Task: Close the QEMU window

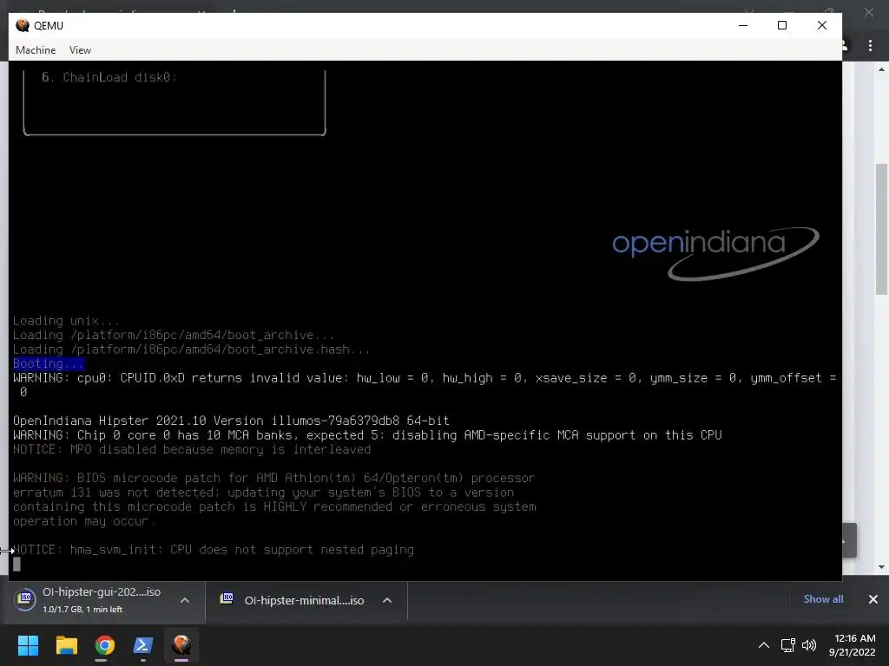Action: point(821,25)
